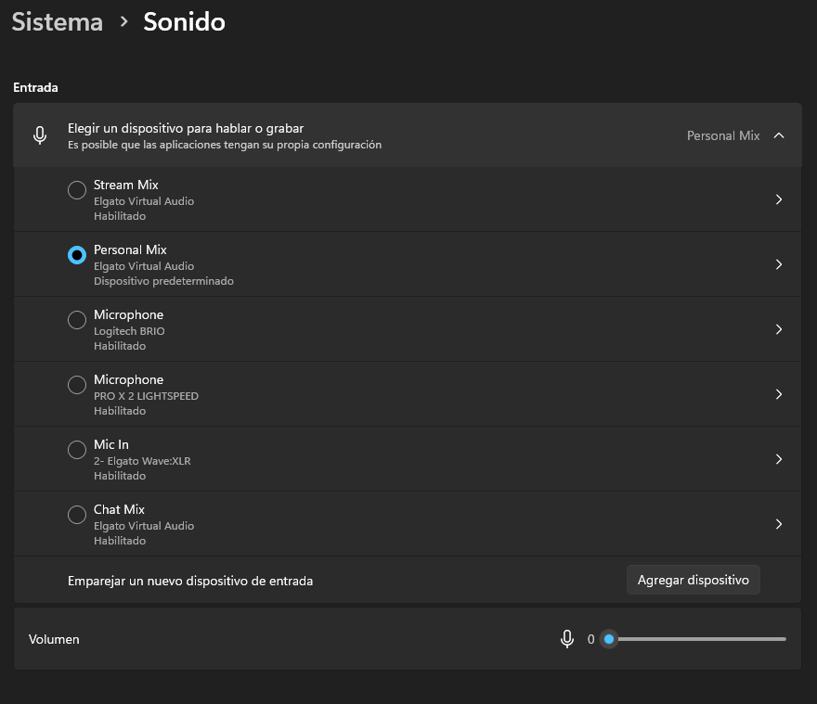The height and width of the screenshot is (704, 817).
Task: Go back to Sistema breadcrumb
Action: click(58, 22)
